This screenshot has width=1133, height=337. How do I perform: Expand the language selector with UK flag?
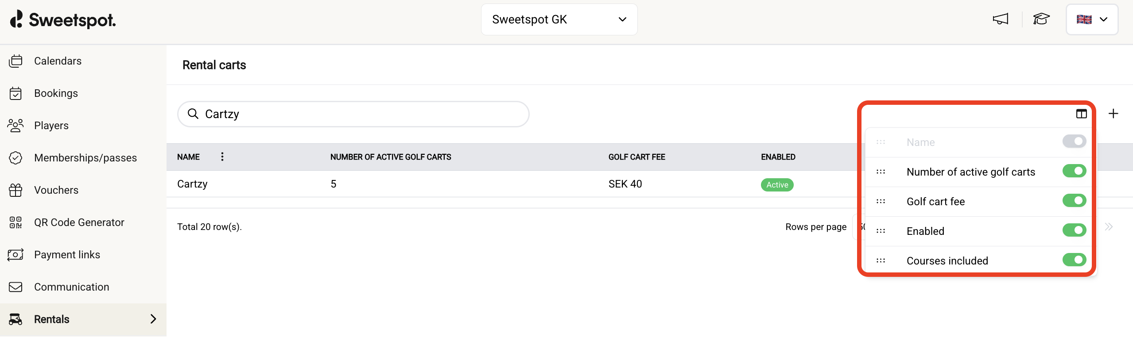[1091, 19]
